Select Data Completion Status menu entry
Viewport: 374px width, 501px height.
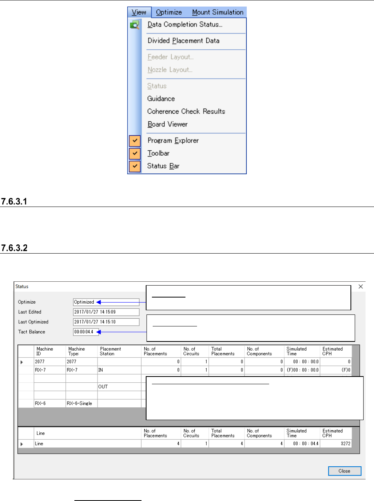pyautogui.click(x=185, y=25)
